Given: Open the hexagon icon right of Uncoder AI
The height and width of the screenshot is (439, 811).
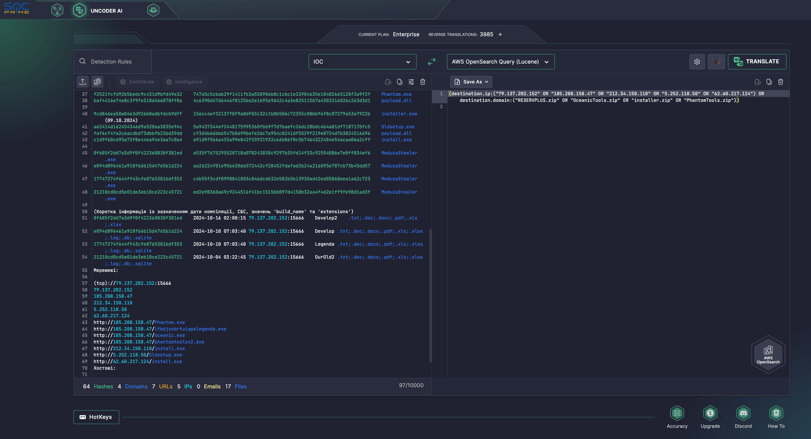Looking at the screenshot, I should tap(153, 10).
